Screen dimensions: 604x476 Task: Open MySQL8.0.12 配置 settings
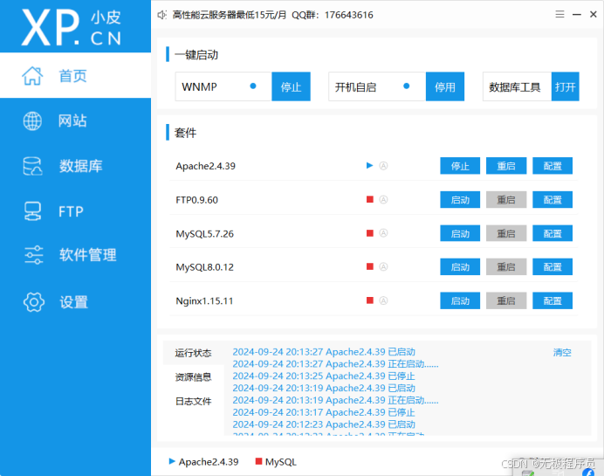[553, 266]
